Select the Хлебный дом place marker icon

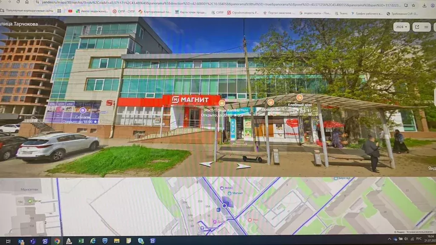tap(299, 97)
